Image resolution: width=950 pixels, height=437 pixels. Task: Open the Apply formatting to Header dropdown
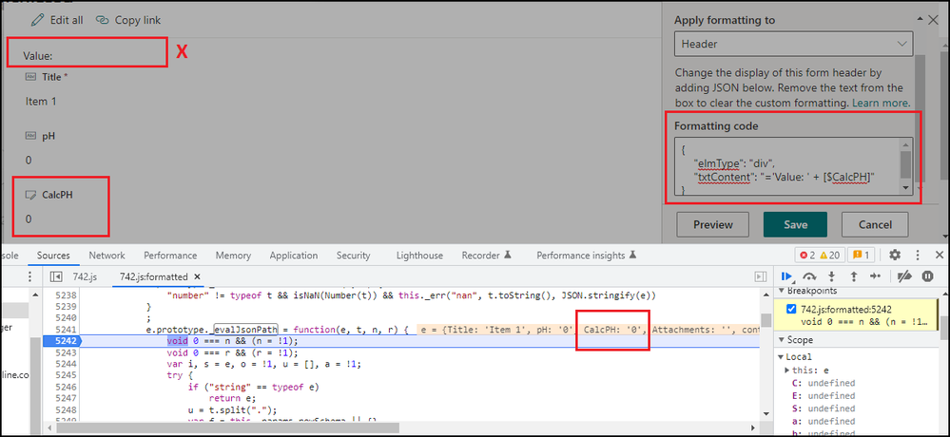pos(794,45)
